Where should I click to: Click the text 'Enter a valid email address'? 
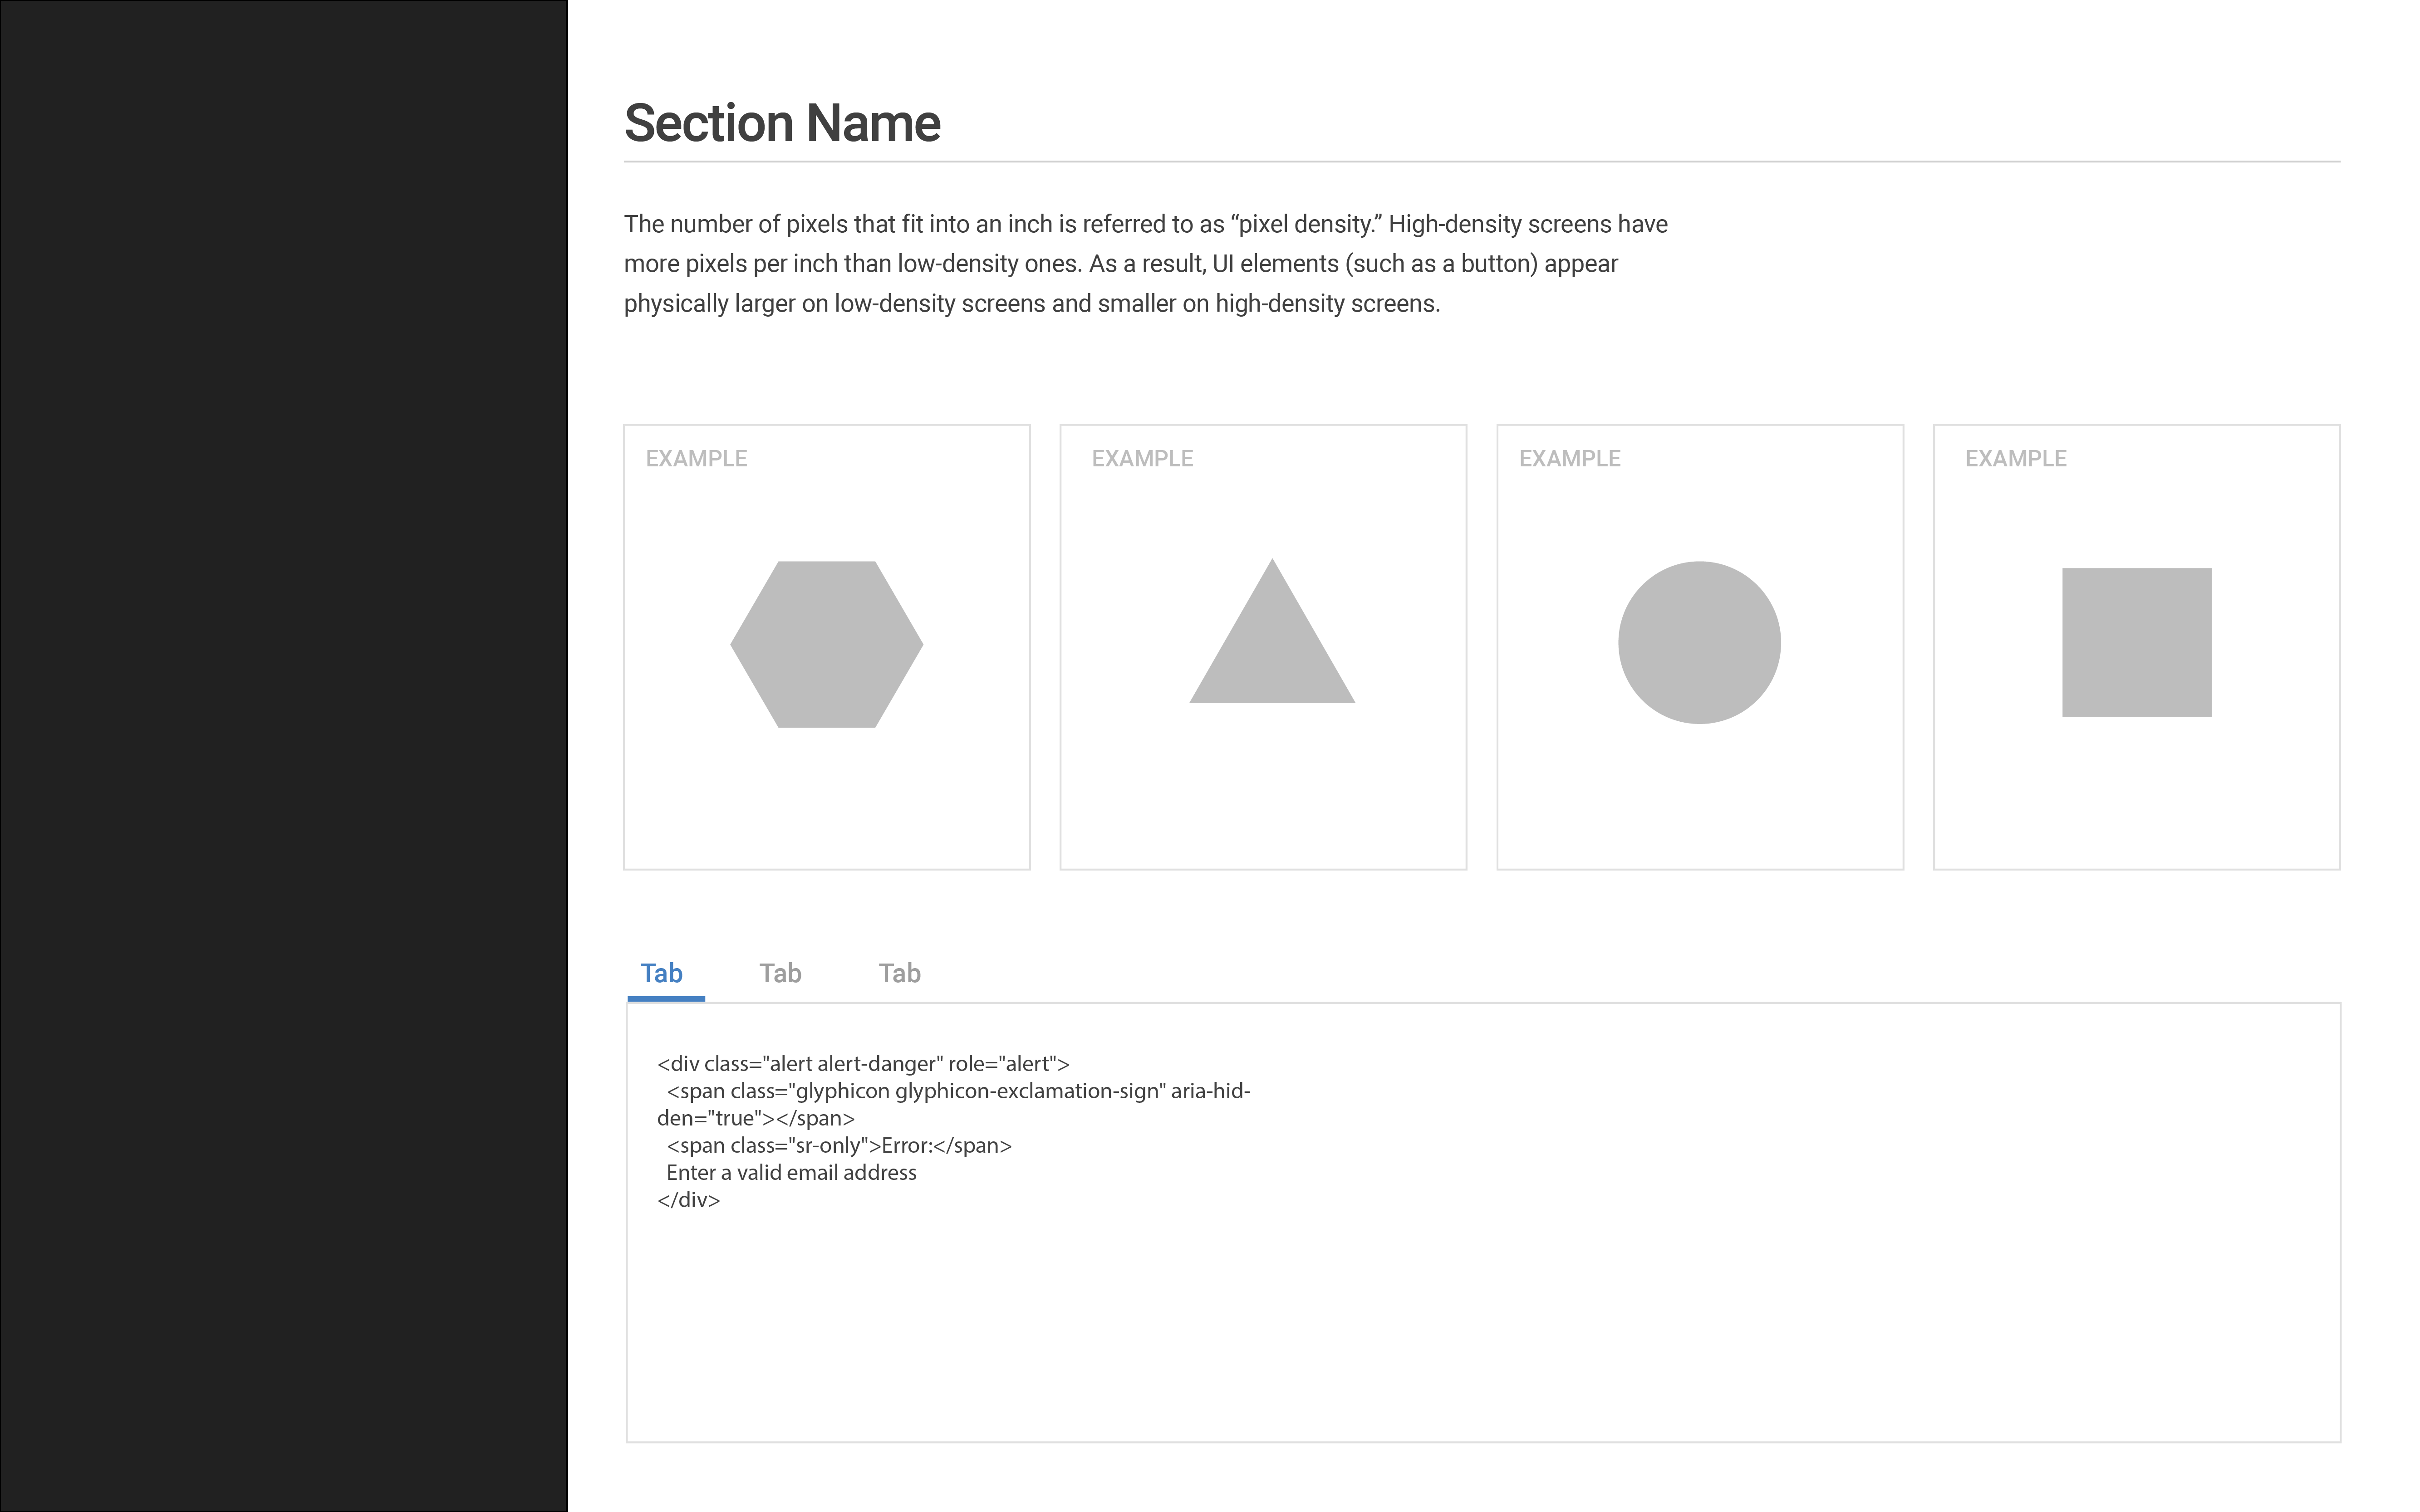(791, 1172)
